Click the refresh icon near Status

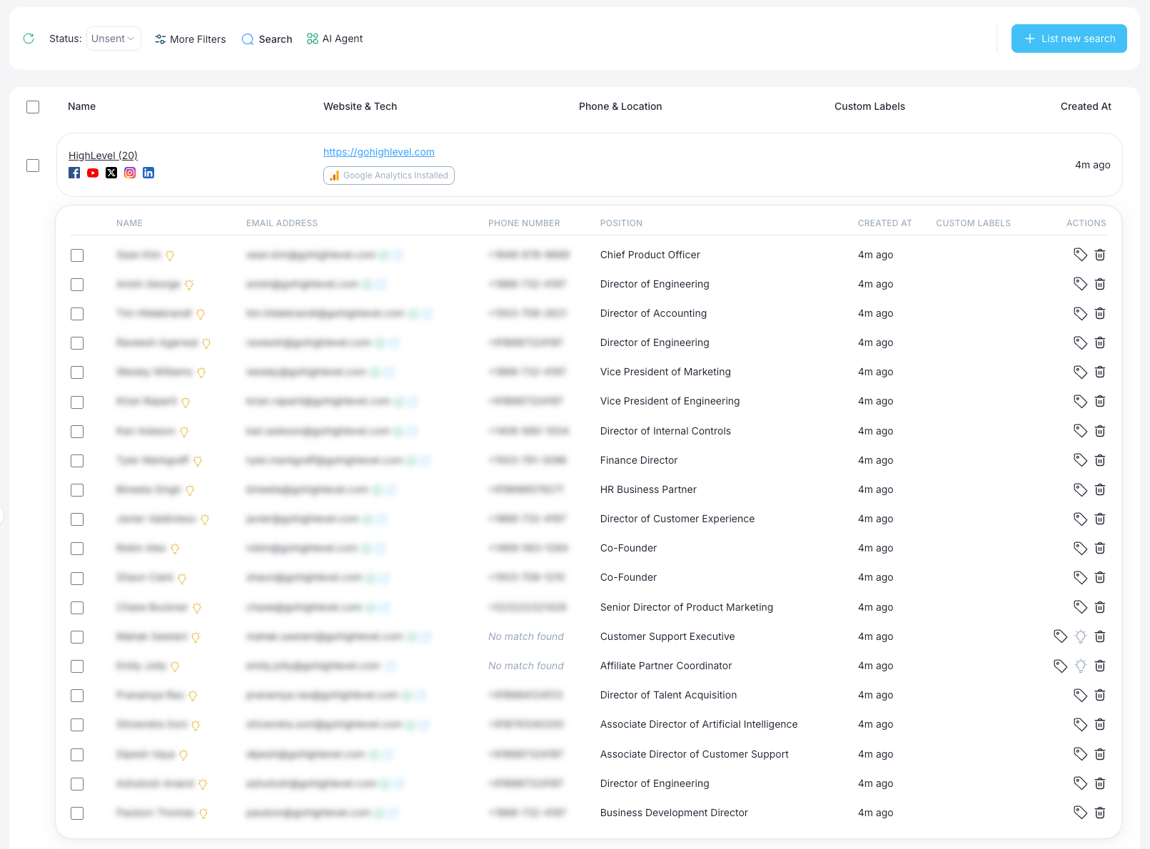[29, 39]
